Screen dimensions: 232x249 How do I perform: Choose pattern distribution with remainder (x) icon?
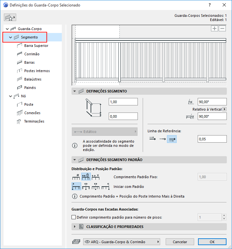click(96, 177)
